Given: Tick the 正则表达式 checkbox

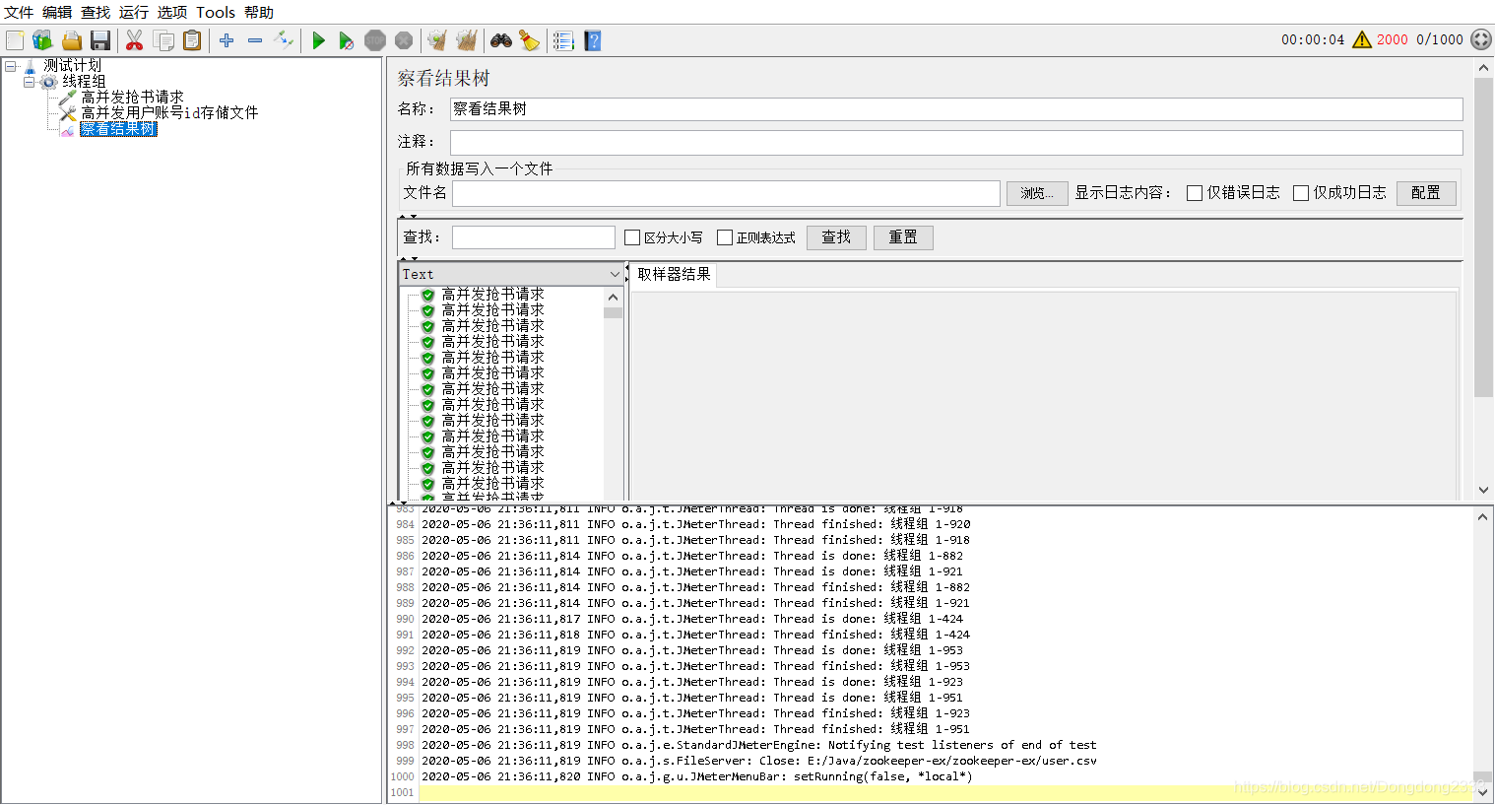Looking at the screenshot, I should pos(725,237).
